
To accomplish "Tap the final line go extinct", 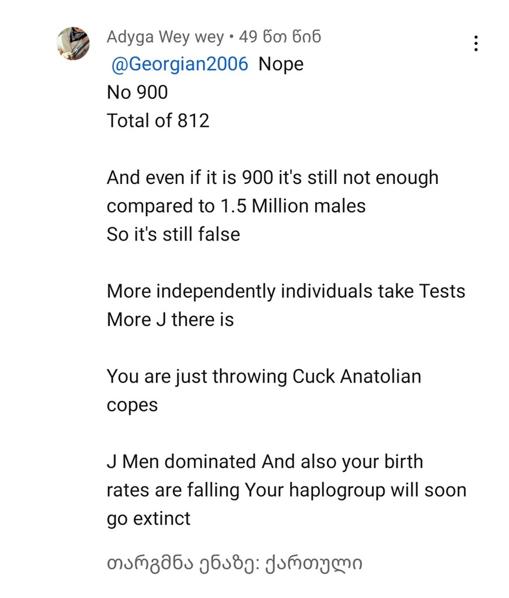I will [x=148, y=518].
